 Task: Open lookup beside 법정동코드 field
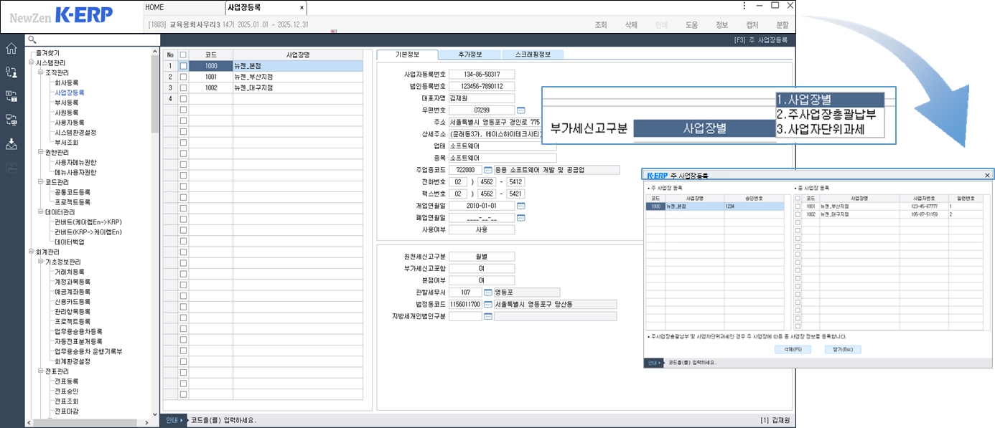coord(488,305)
